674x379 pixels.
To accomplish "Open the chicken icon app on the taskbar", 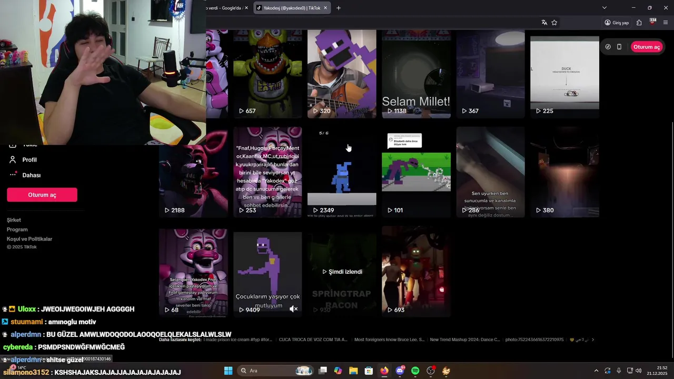I will (x=446, y=371).
